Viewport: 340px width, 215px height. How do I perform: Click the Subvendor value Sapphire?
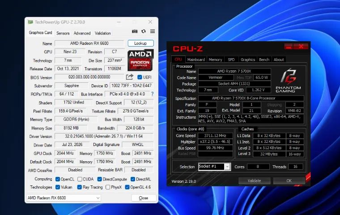[72, 86]
